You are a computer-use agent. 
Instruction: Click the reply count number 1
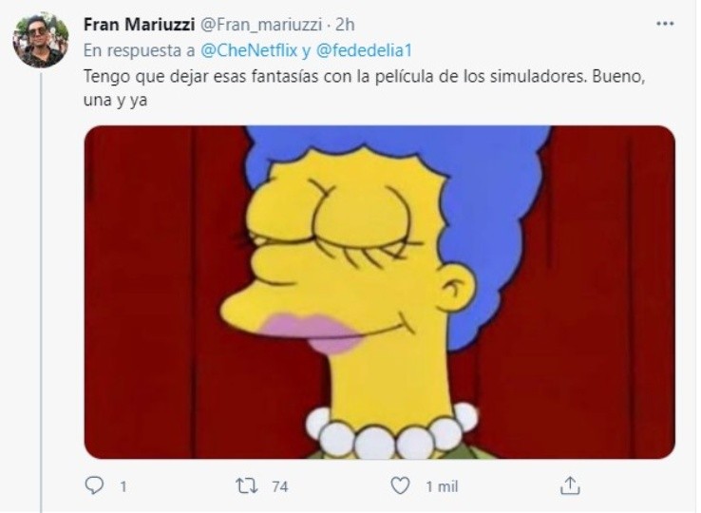123,486
